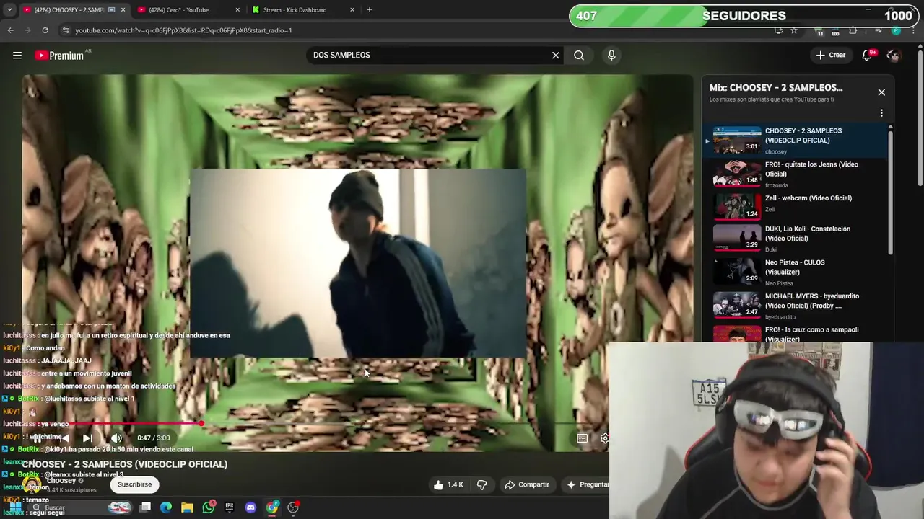Open Task View on taskbar

pos(145,507)
